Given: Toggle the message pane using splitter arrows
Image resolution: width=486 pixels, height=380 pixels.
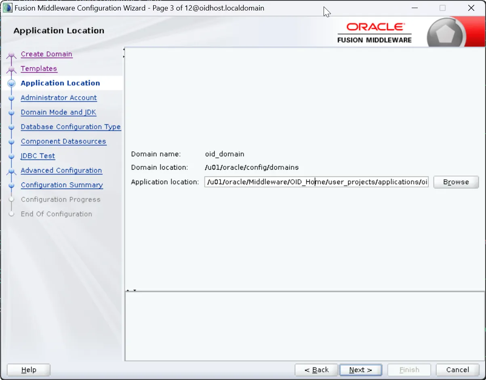Looking at the screenshot, I should point(131,290).
